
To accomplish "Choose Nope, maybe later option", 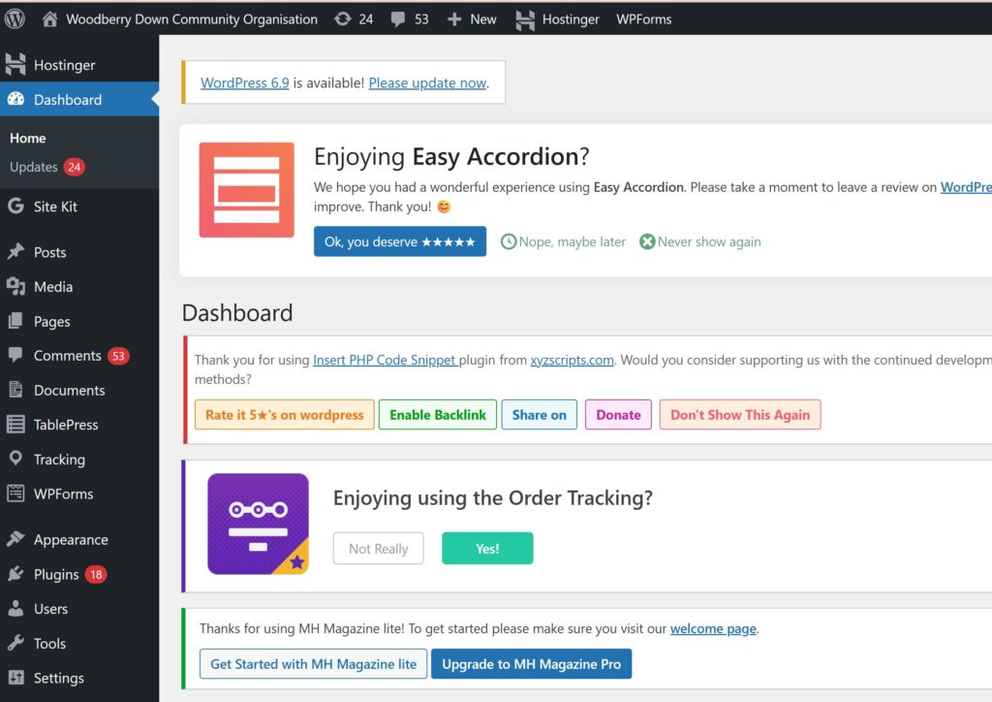I will pyautogui.click(x=564, y=241).
